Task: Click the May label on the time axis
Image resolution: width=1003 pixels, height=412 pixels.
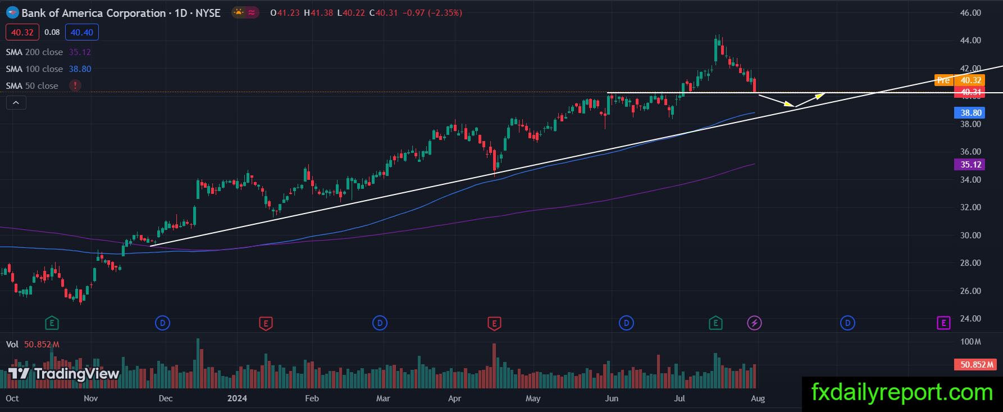Action: [533, 399]
